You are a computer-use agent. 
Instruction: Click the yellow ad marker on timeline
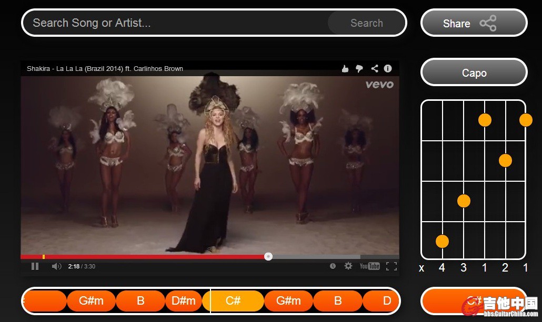44,257
